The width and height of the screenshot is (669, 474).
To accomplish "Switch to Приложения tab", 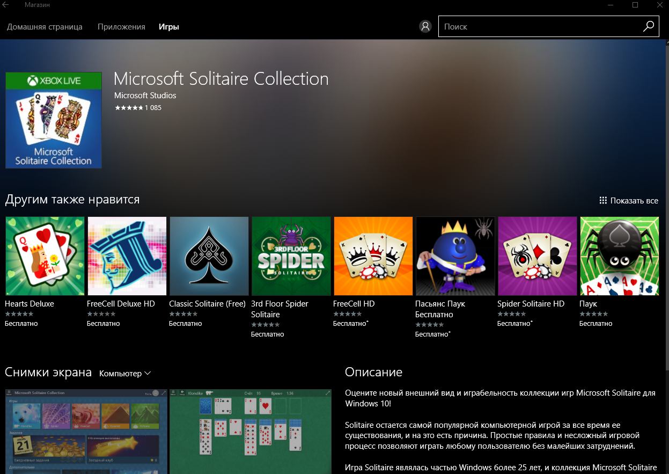I will pos(121,26).
